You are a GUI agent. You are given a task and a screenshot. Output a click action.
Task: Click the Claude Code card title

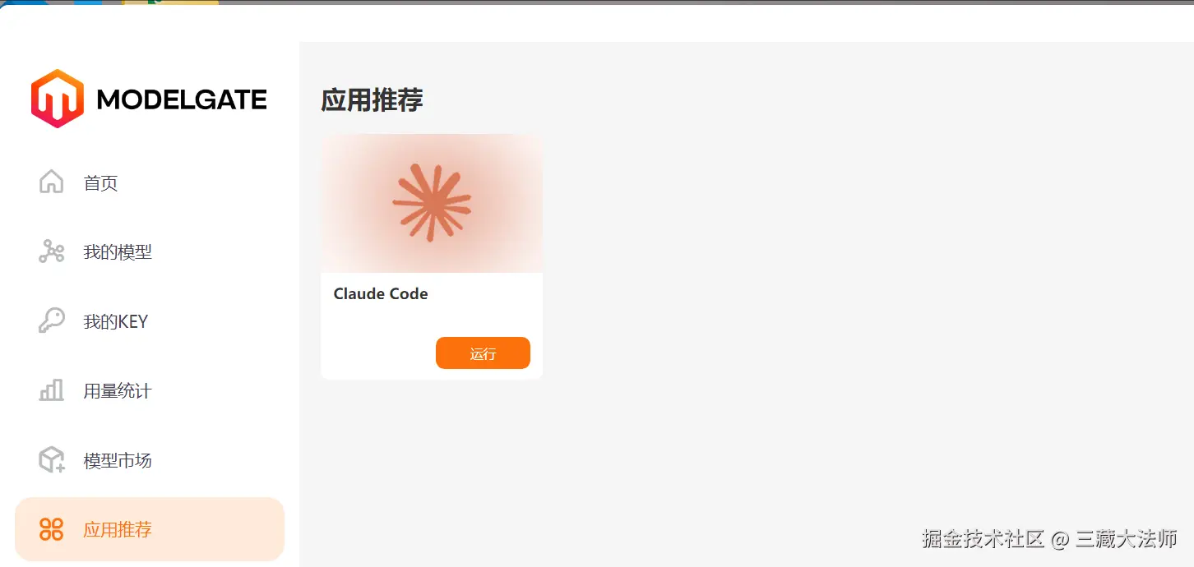pos(381,293)
